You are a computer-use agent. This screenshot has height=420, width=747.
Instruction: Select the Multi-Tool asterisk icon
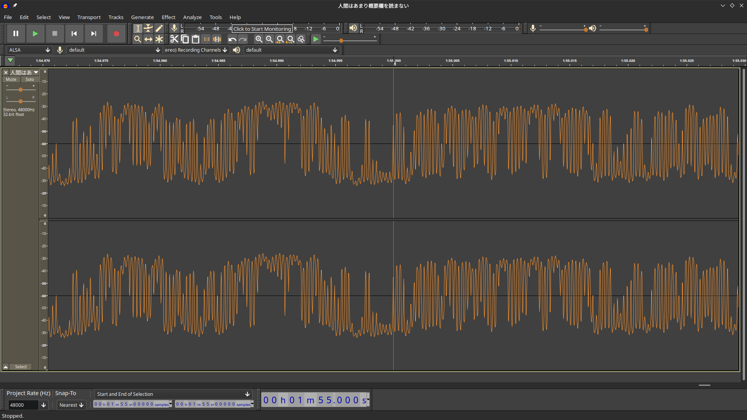pos(159,39)
